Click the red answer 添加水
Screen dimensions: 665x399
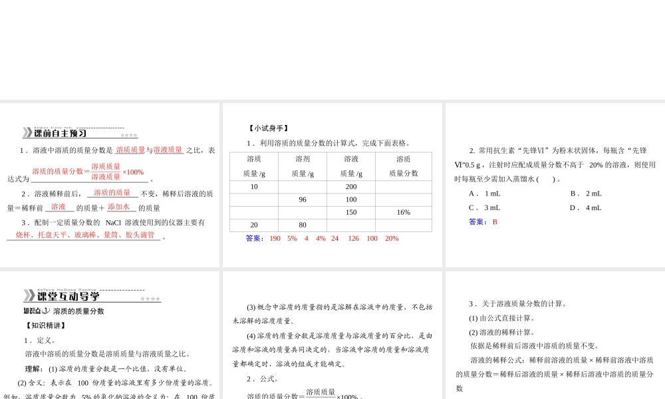coord(118,207)
